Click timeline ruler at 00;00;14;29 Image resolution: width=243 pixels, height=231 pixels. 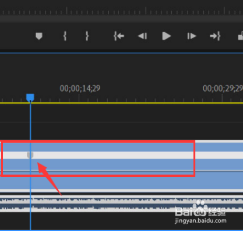point(80,88)
